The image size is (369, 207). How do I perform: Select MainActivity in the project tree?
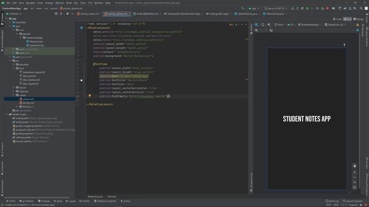tap(36, 41)
